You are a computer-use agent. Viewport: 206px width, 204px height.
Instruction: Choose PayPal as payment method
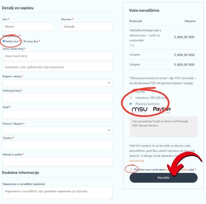131,92
